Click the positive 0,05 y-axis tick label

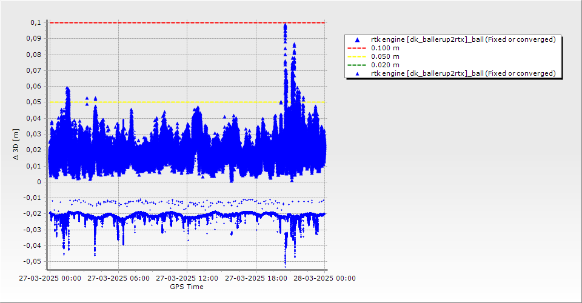point(34,102)
